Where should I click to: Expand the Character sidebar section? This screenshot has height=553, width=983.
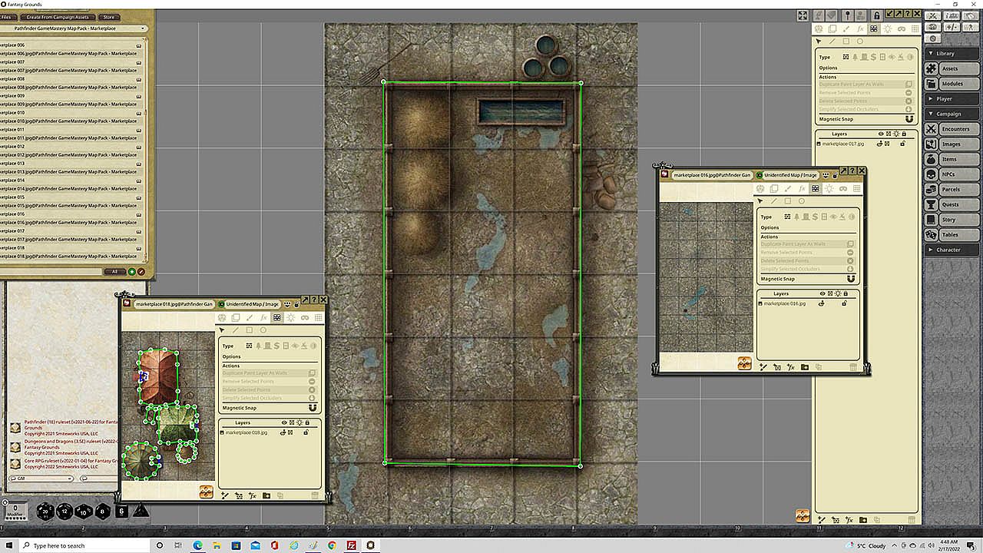tap(952, 250)
